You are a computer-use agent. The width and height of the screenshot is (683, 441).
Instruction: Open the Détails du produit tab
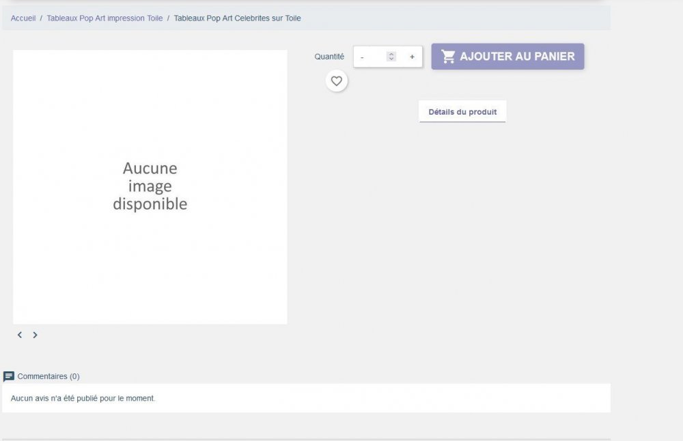coord(462,111)
